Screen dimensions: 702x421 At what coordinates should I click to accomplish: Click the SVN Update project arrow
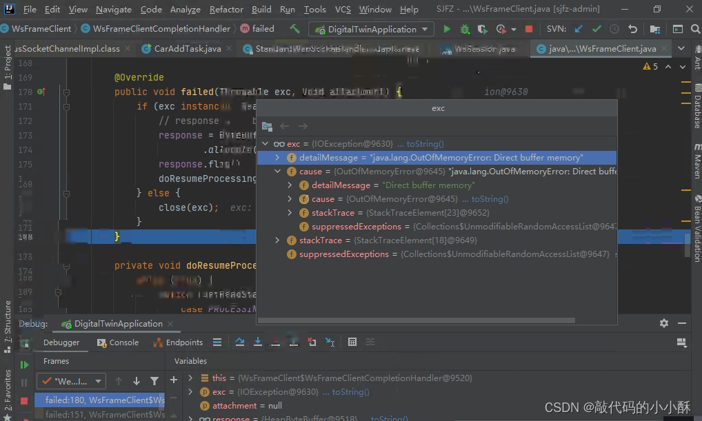click(579, 29)
